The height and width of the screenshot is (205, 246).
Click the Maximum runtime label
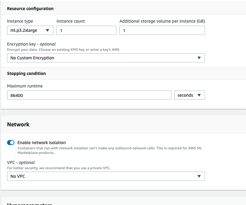(25, 86)
